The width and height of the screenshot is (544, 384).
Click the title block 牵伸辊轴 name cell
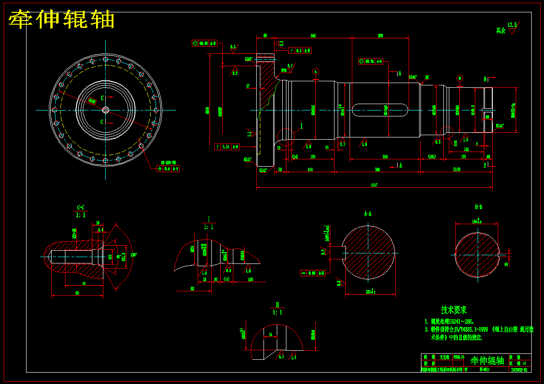click(487, 360)
